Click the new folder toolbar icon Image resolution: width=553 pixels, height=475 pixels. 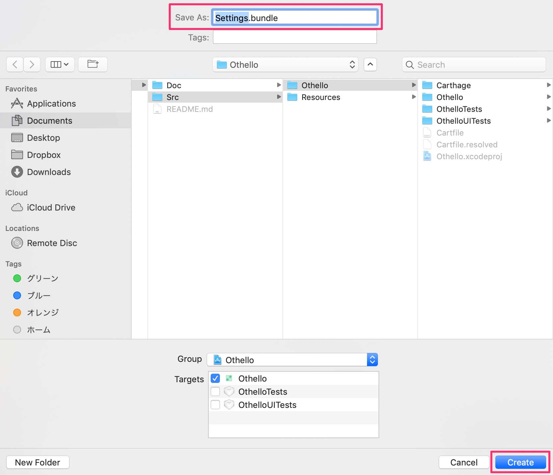pyautogui.click(x=92, y=64)
